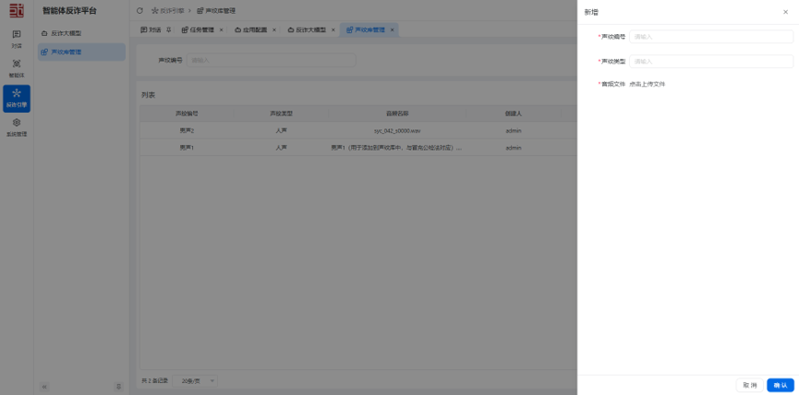
Task: Click the icon at submenu bottom right
Action: coord(118,387)
